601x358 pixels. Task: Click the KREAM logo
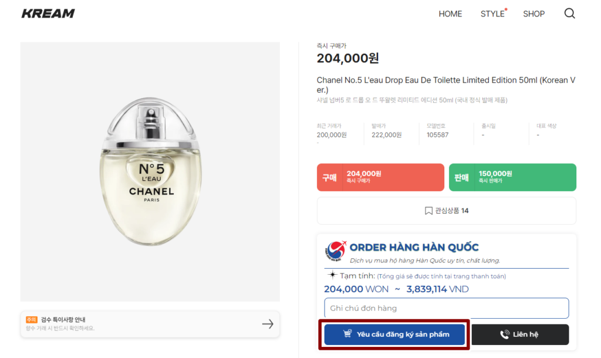pyautogui.click(x=48, y=13)
